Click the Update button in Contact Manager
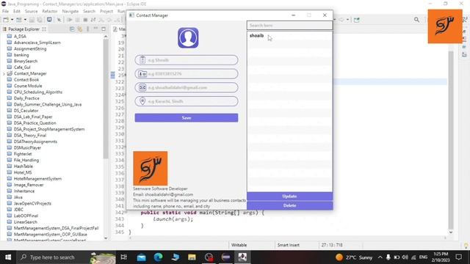The image size is (470, 264). 289,197
